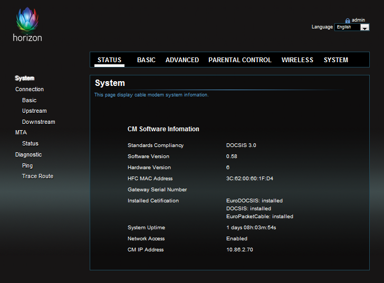Image resolution: width=384 pixels, height=283 pixels.
Task: Open Connection in the sidebar
Action: pos(30,89)
